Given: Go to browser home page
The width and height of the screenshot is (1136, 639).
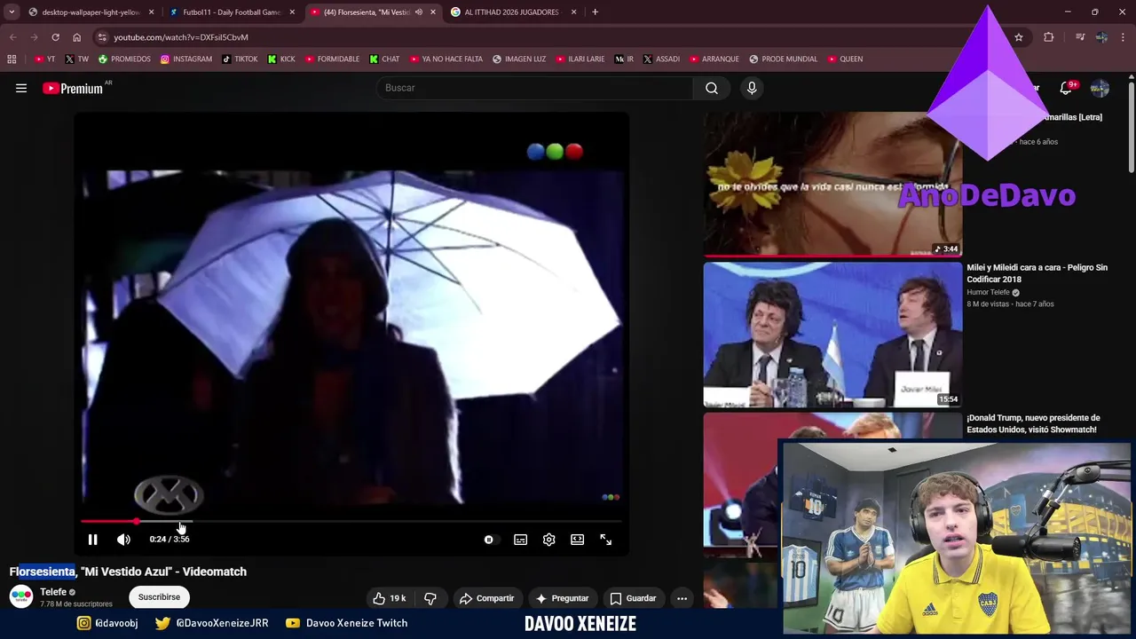Looking at the screenshot, I should click(x=76, y=37).
